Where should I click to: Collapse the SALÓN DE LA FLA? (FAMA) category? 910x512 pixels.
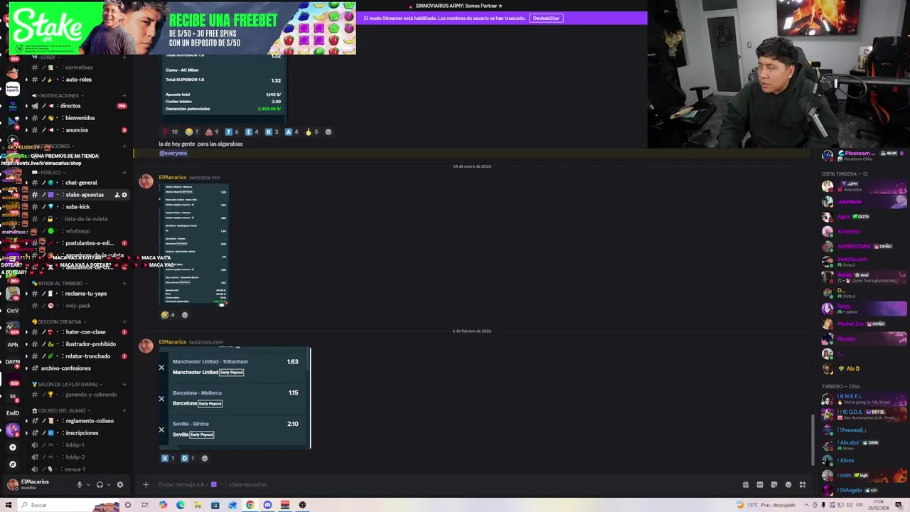click(x=67, y=385)
